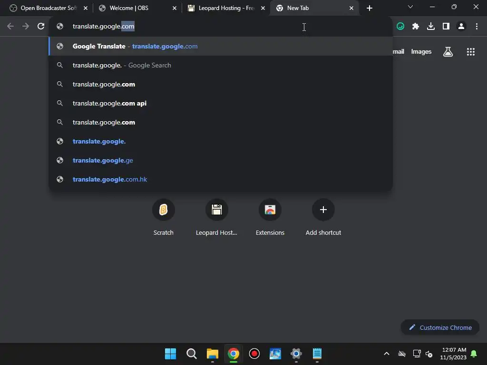Open File Explorer from the taskbar
The width and height of the screenshot is (487, 365).
[x=213, y=354]
